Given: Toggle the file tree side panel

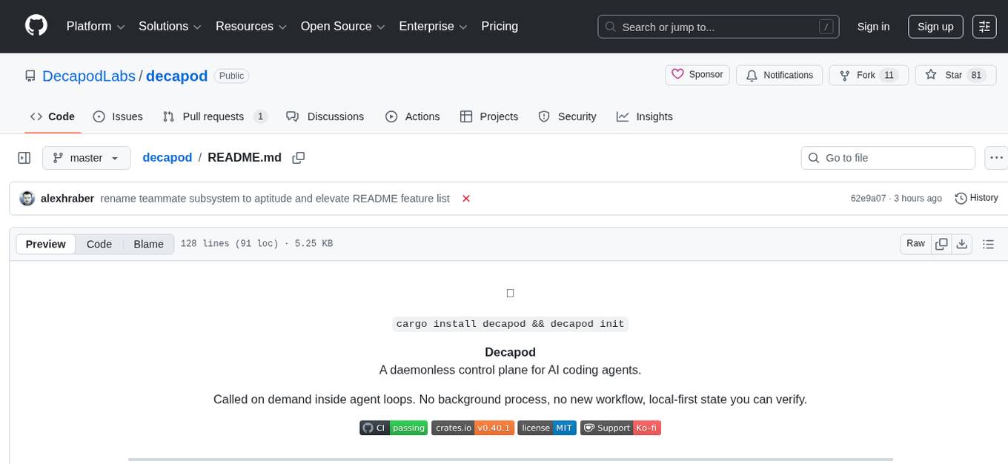Looking at the screenshot, I should (x=24, y=157).
